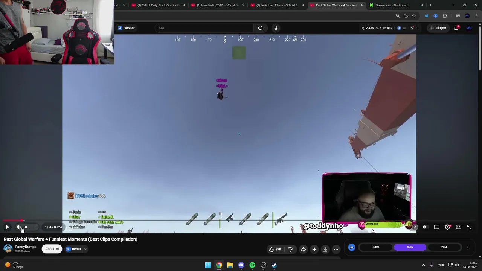Screen dimensions: 482x271
Task: Open the Chrome profile avatar
Action: pos(467,16)
